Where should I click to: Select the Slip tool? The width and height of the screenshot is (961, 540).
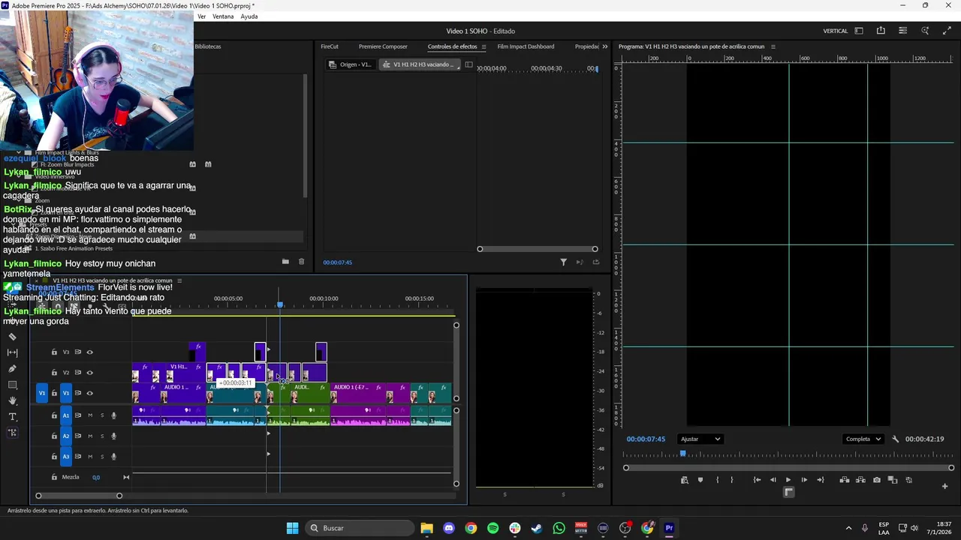[12, 352]
